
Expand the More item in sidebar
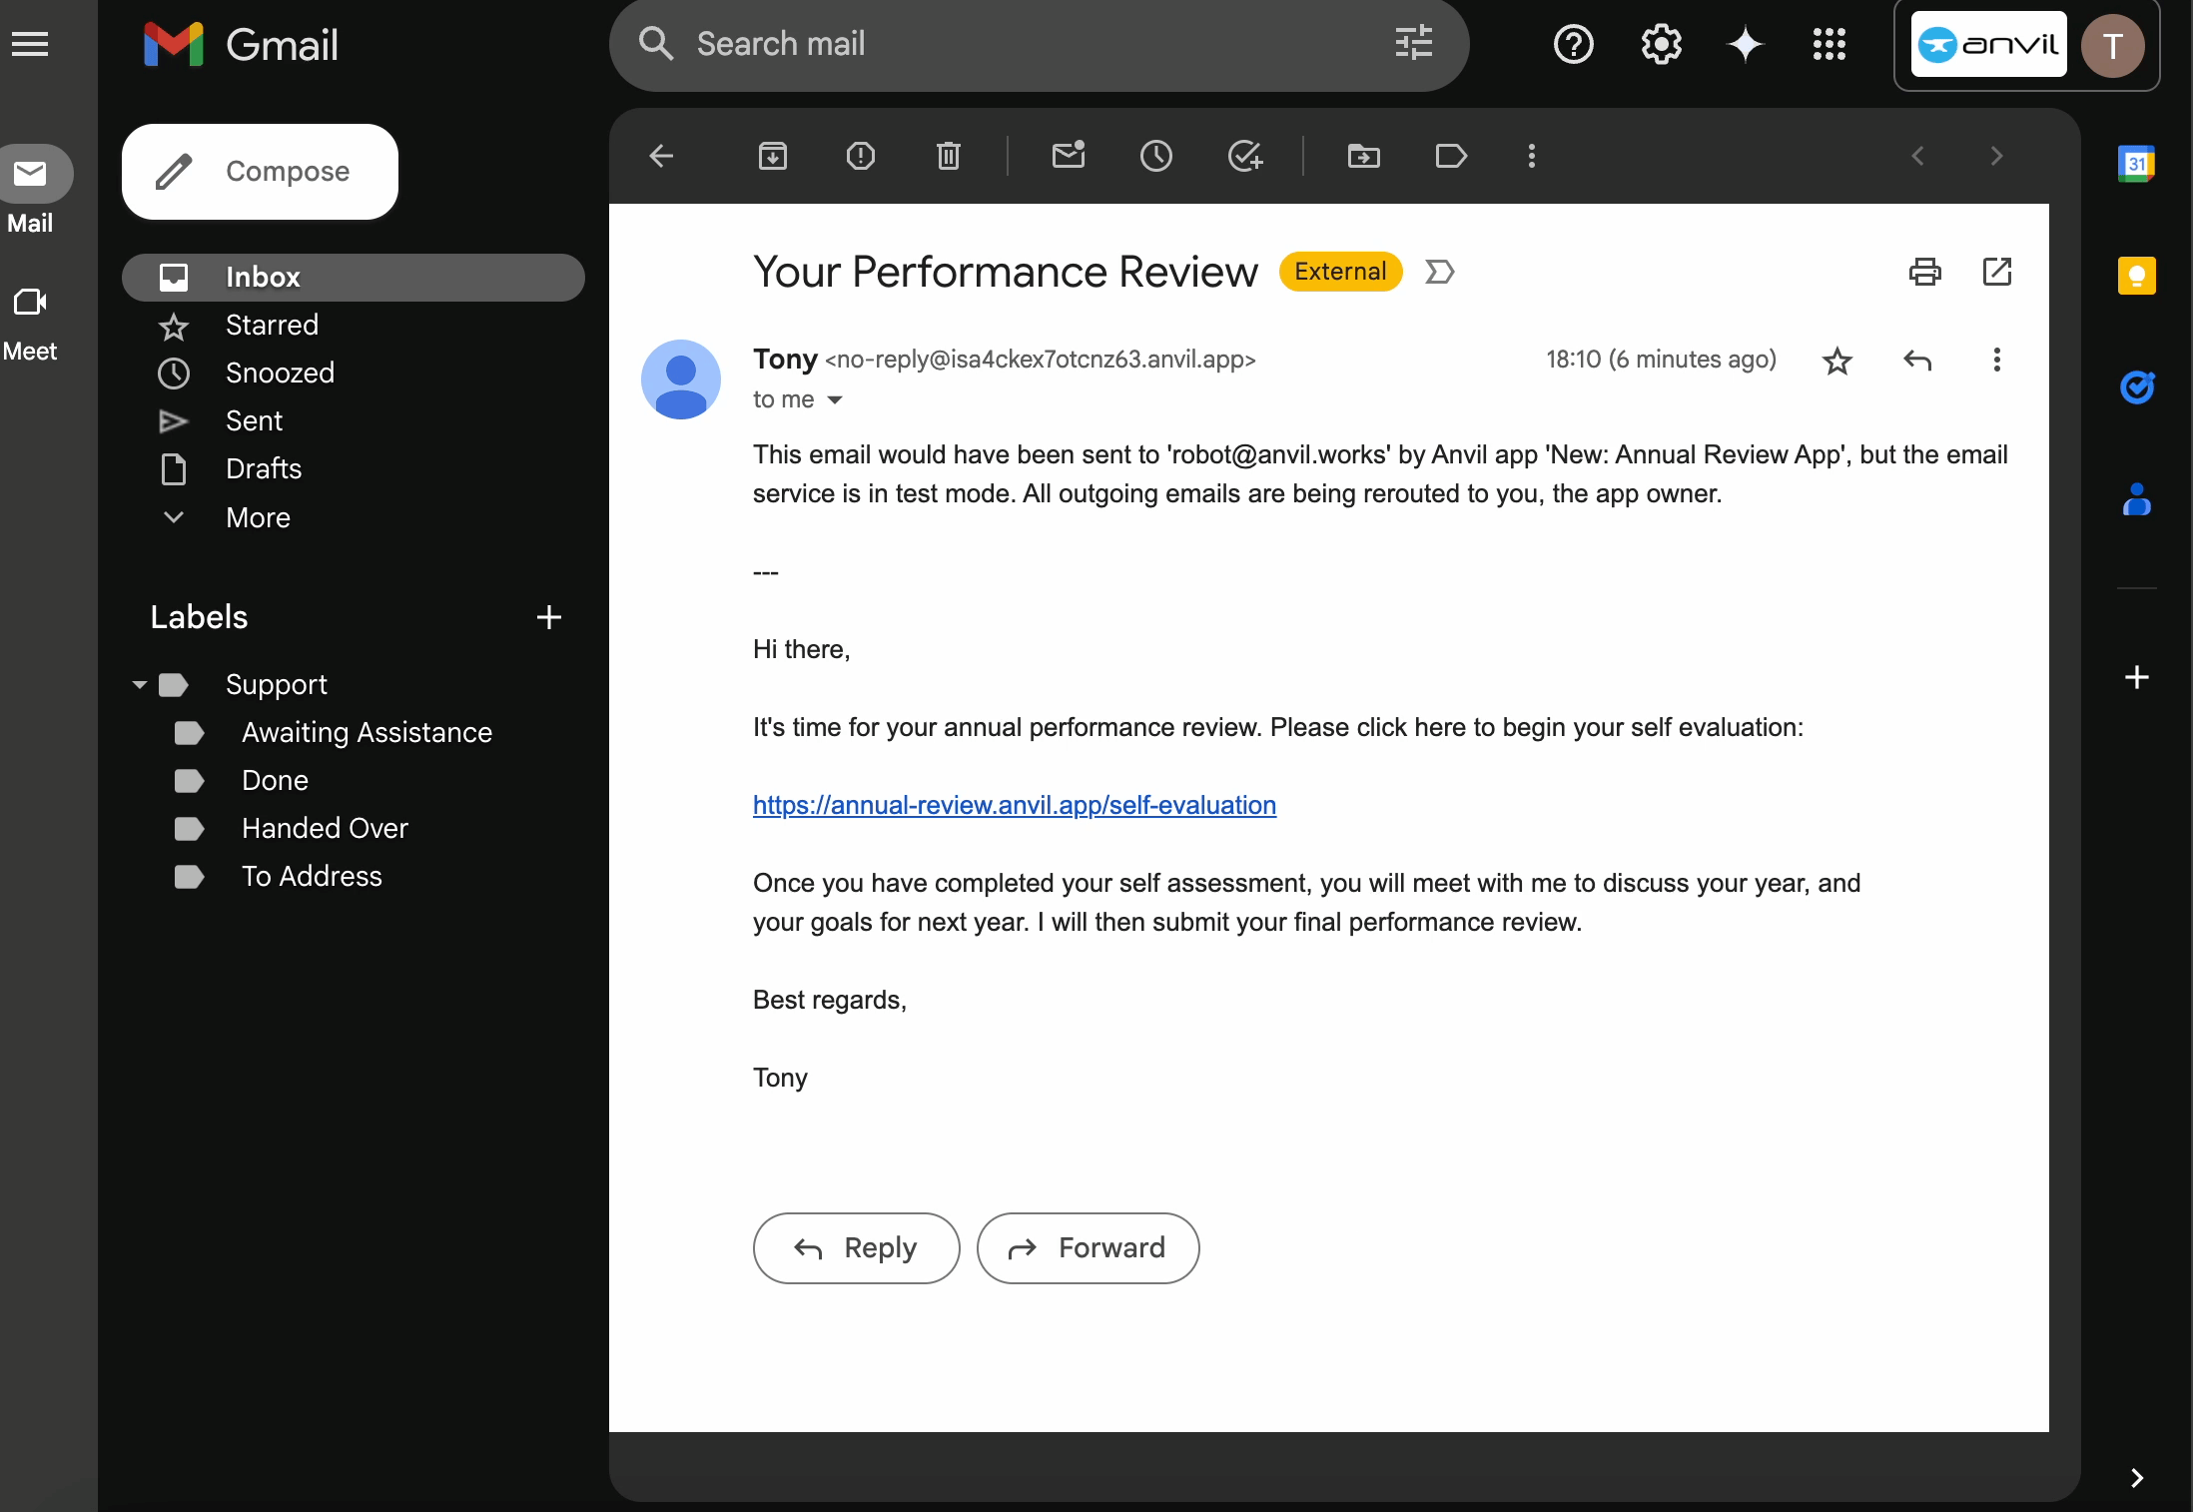258,517
